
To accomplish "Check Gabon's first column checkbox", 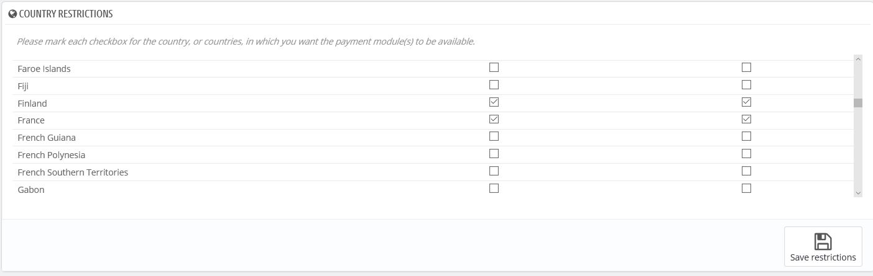I will tap(494, 188).
